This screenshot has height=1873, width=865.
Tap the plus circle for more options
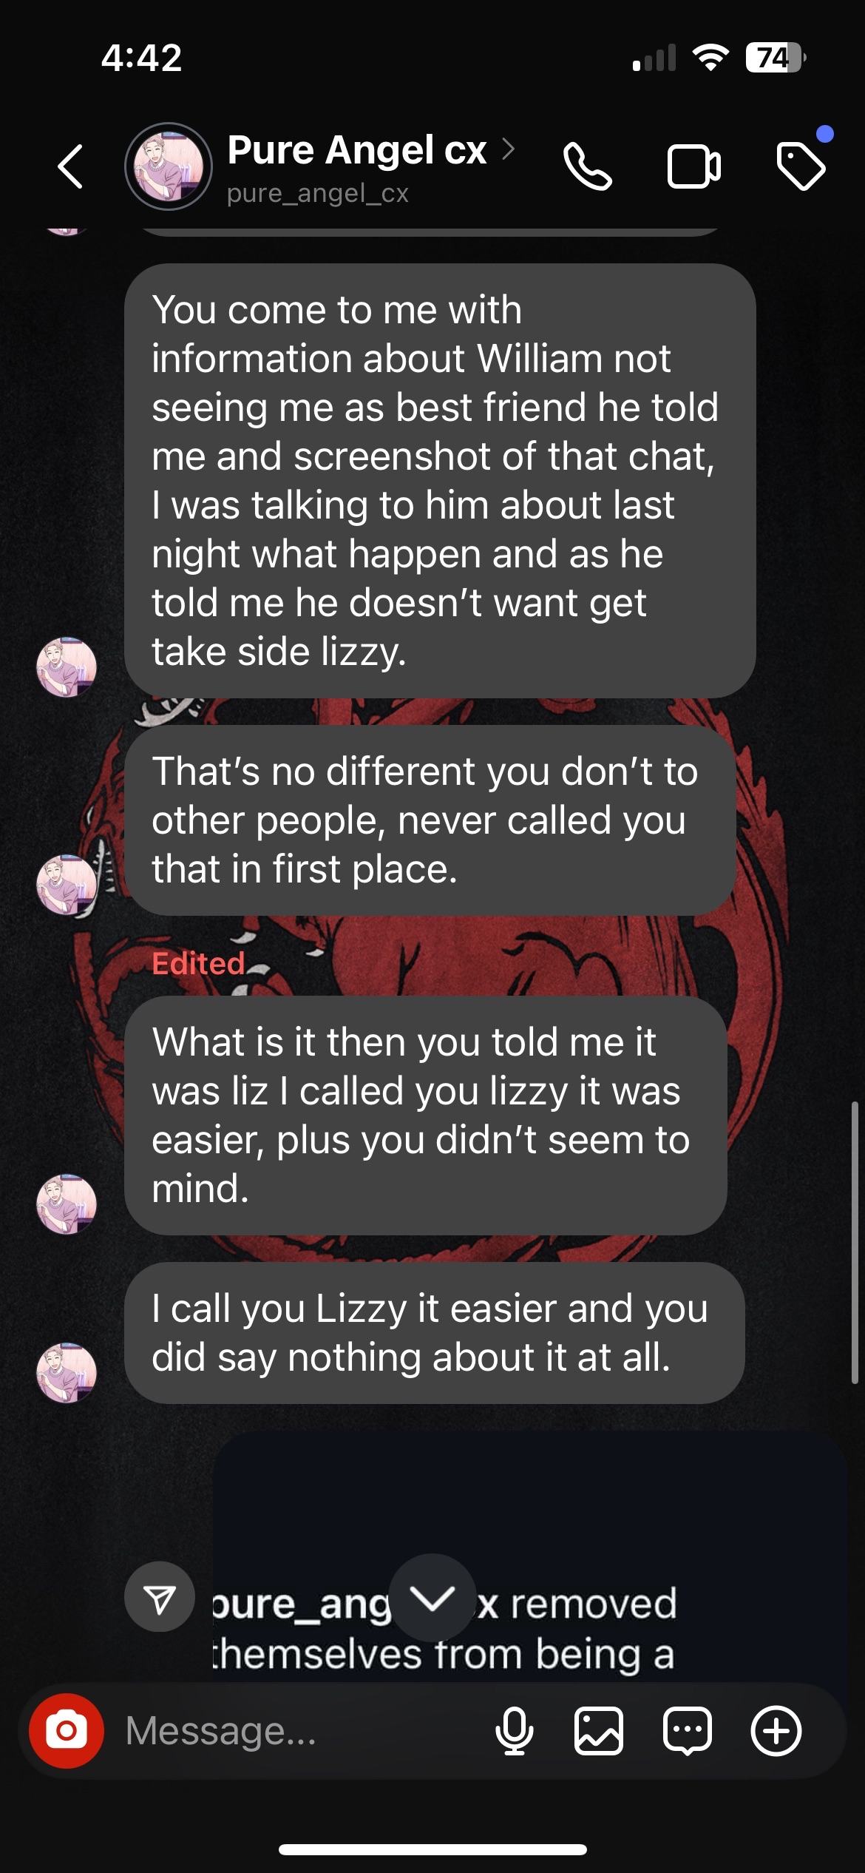[x=776, y=1731]
